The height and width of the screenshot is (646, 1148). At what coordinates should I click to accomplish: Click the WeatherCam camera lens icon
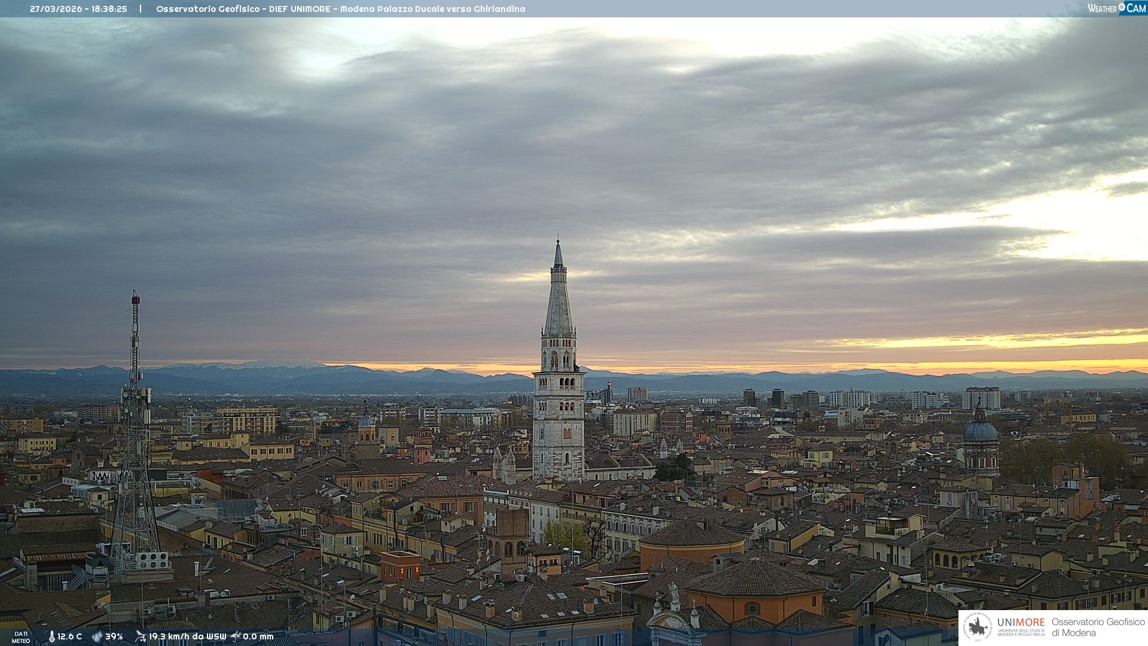tap(1122, 7)
